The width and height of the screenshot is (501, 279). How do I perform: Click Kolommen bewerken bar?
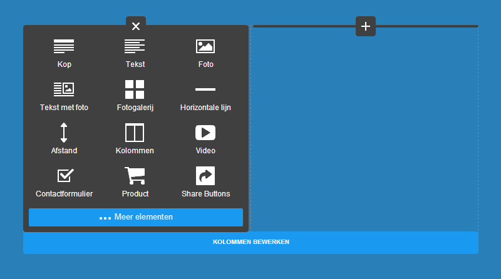coord(251,242)
